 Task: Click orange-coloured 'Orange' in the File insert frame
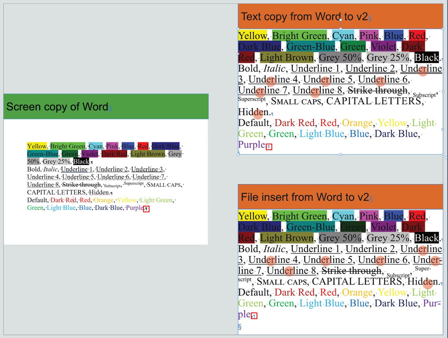coord(357,292)
